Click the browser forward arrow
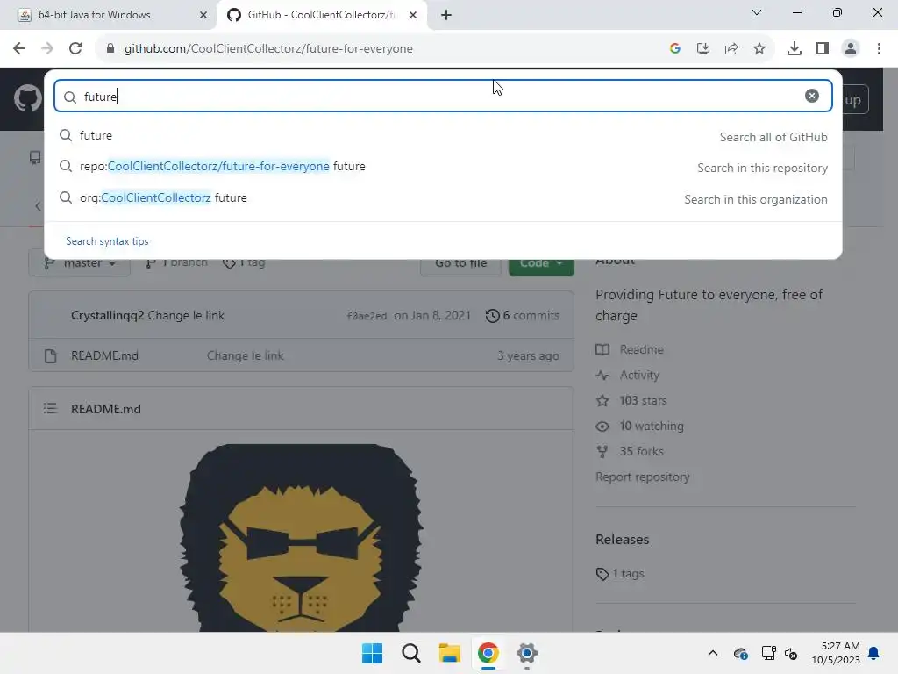898x674 pixels. click(x=47, y=49)
